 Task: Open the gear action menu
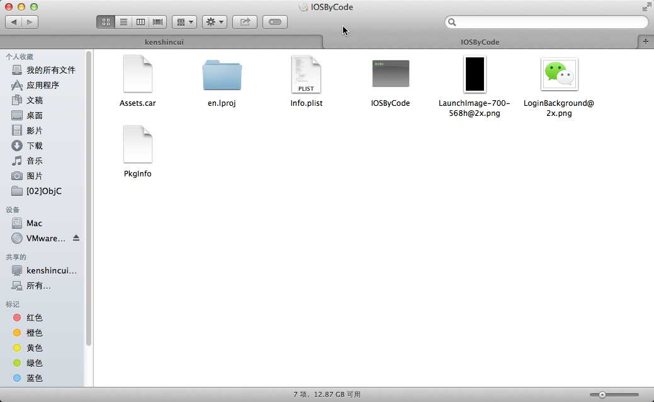coord(215,22)
